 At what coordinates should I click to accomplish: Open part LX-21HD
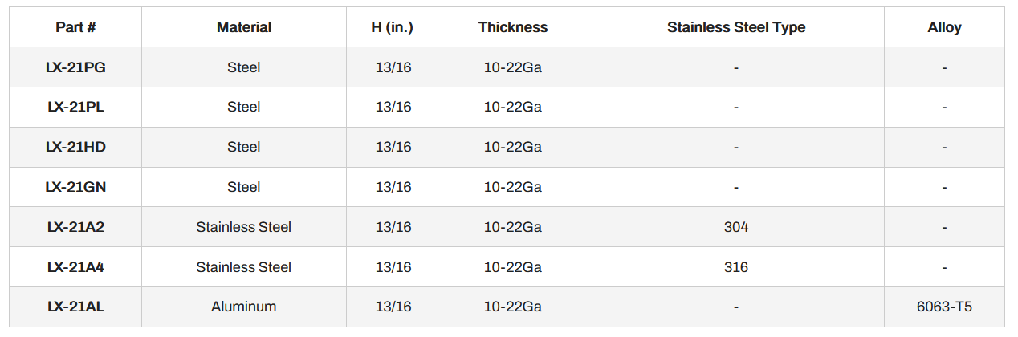75,147
